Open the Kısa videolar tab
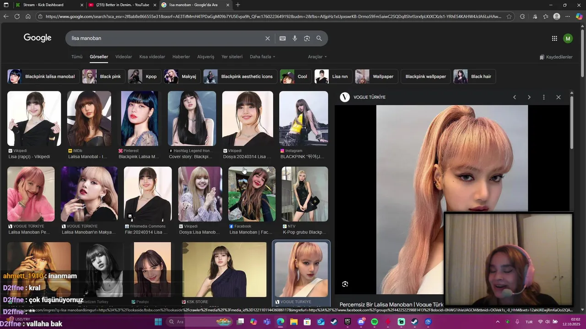Screen dimensions: 586x329 [152, 57]
